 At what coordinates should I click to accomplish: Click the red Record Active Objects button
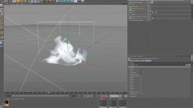(x=101, y=96)
